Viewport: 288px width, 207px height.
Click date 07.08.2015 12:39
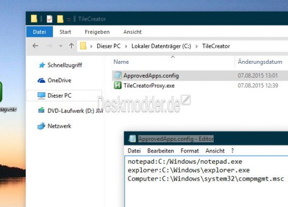(x=258, y=86)
